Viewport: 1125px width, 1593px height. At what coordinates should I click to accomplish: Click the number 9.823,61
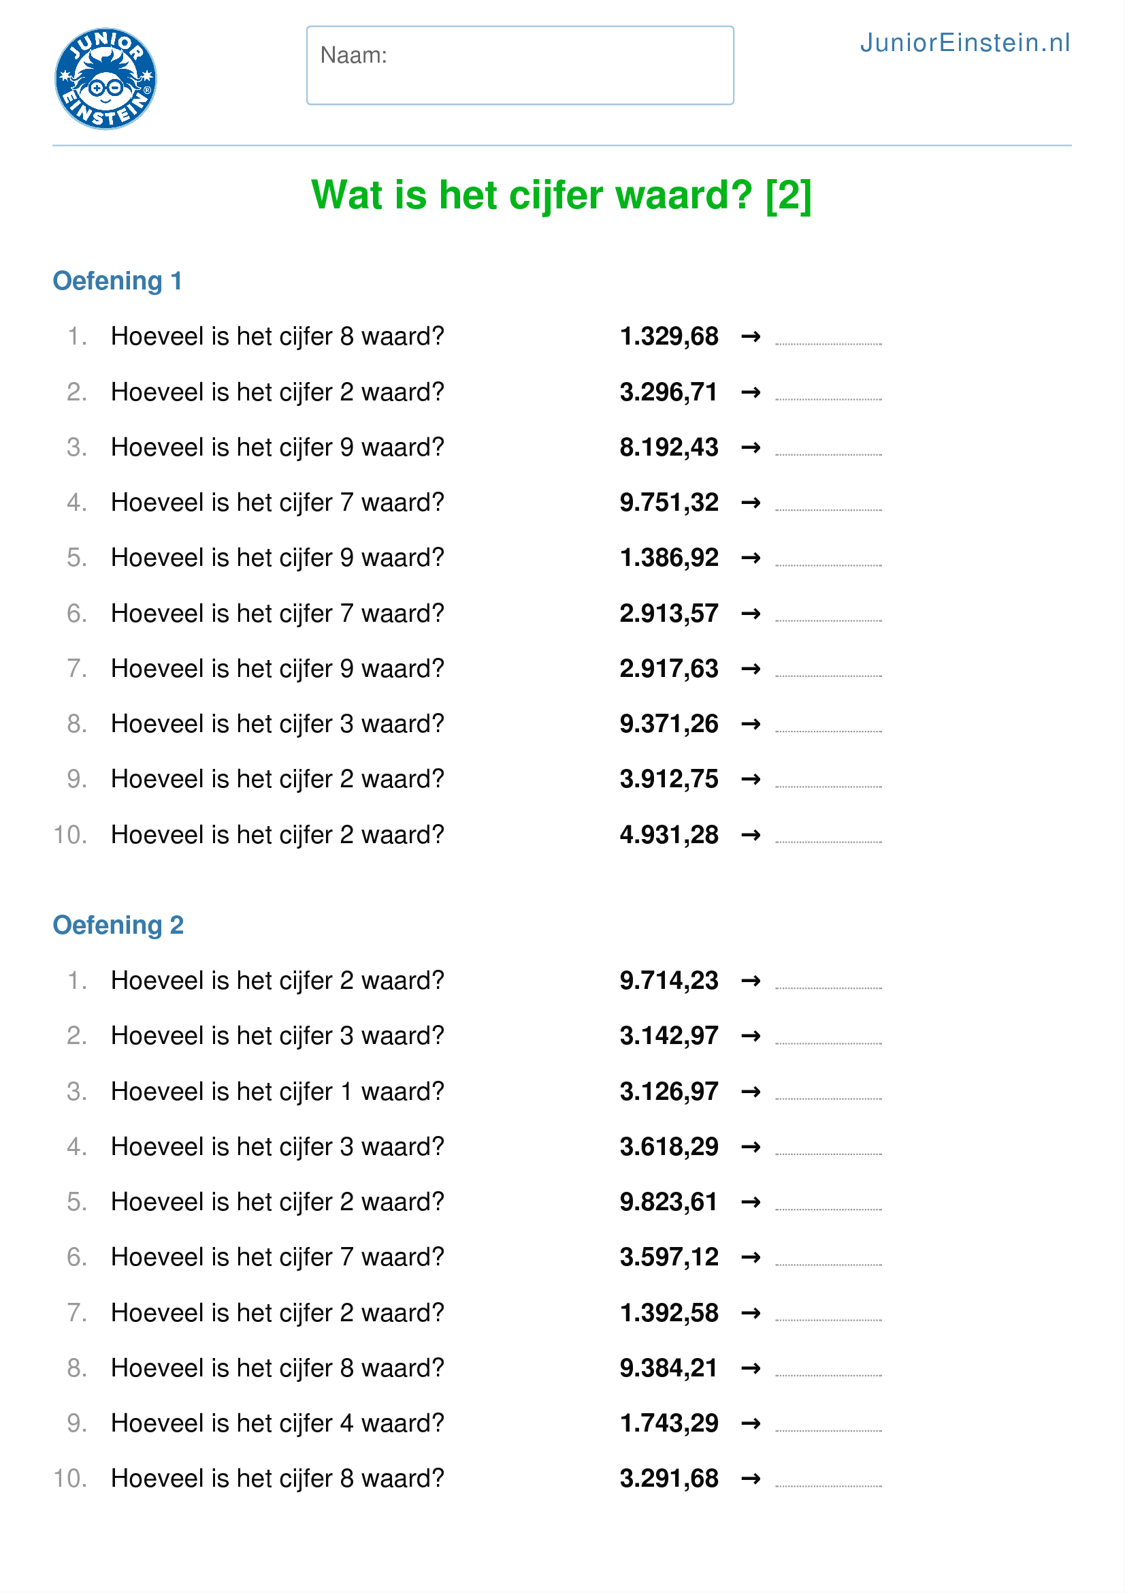coord(669,1202)
